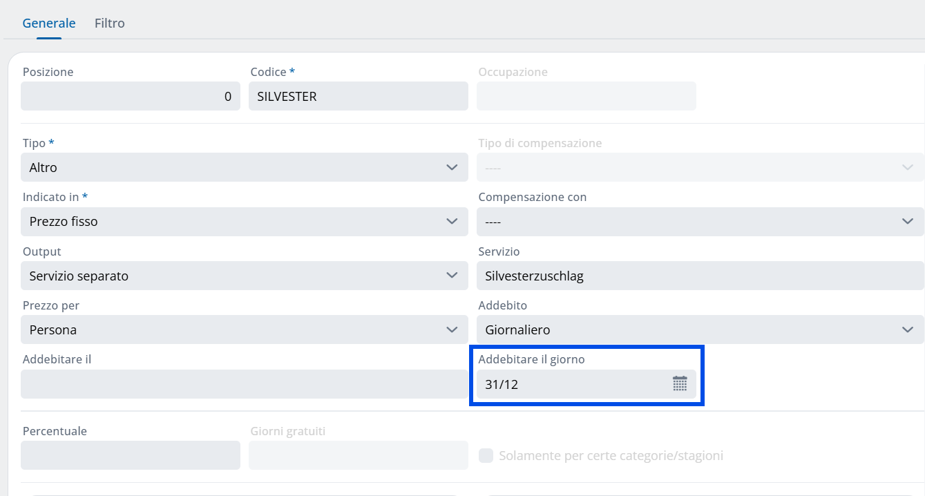Click the Addebitare il input field
The width and height of the screenshot is (925, 496).
click(x=245, y=384)
